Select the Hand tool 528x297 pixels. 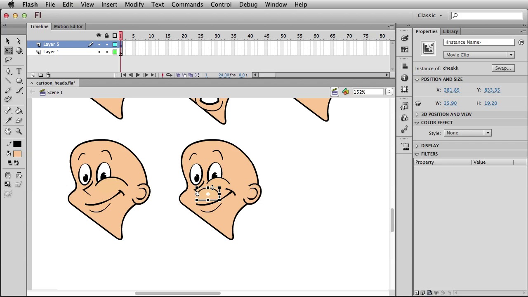(8, 131)
